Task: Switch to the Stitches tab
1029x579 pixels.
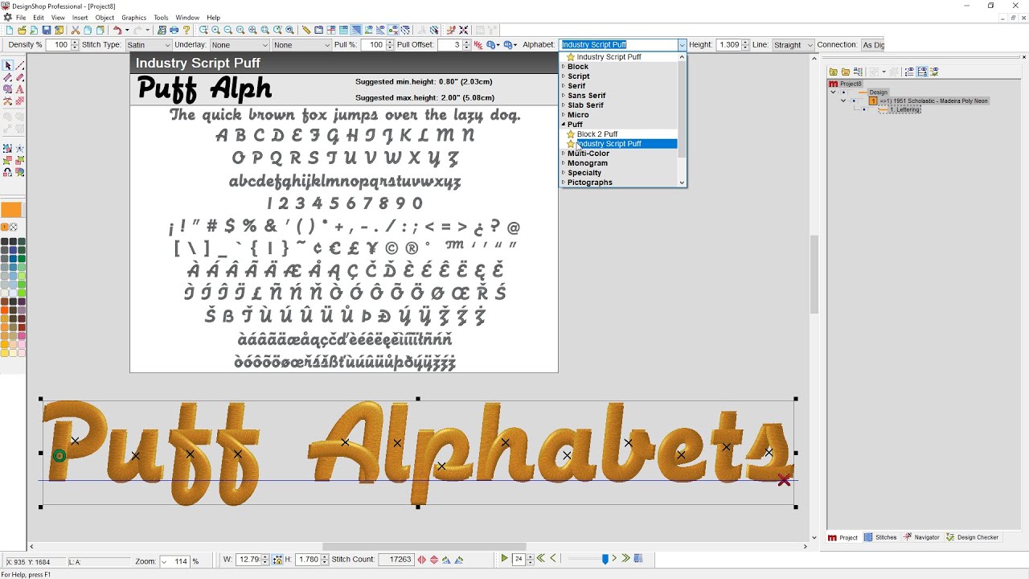Action: pyautogui.click(x=881, y=537)
